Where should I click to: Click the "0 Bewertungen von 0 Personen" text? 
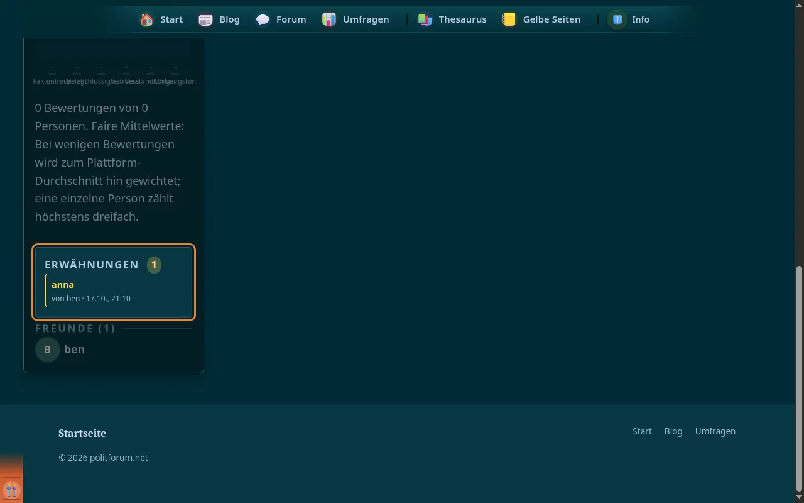(92, 117)
